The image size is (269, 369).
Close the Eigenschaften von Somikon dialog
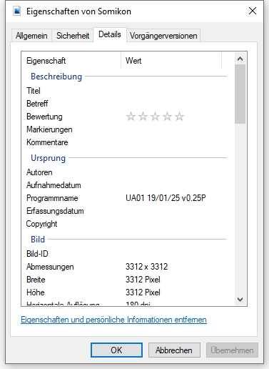tap(253, 11)
